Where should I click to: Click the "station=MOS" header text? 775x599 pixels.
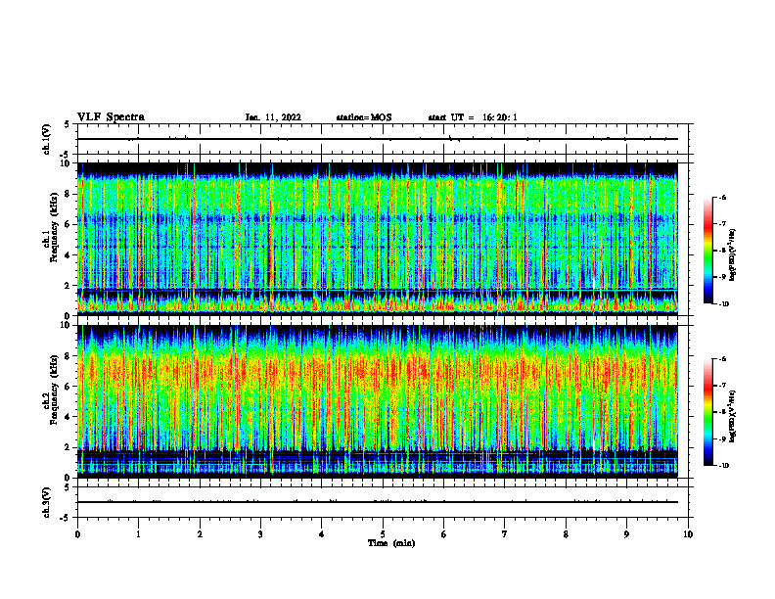[364, 117]
